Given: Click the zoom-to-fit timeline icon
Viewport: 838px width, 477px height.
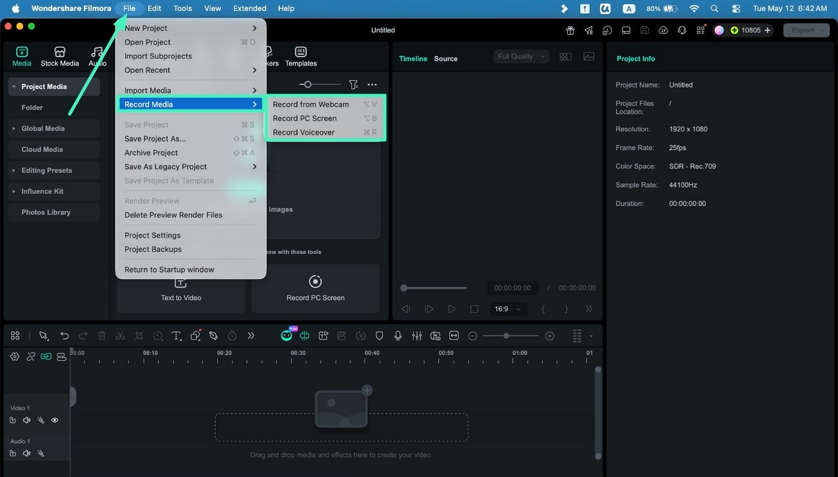Looking at the screenshot, I should (x=454, y=336).
